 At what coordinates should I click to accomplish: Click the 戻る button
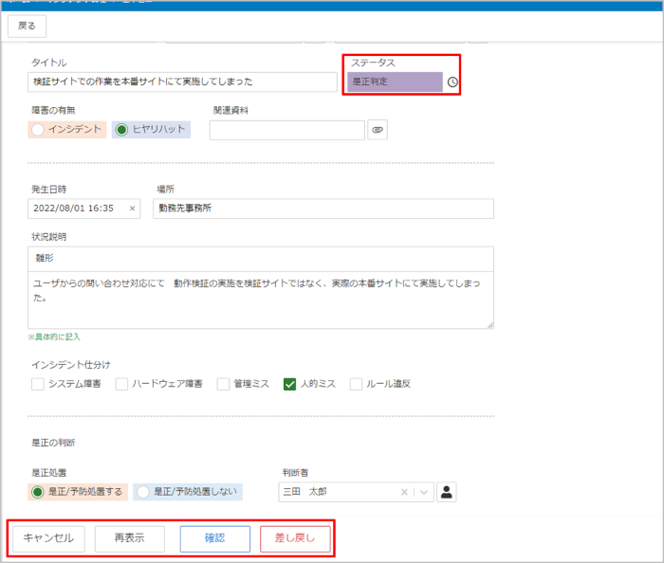point(28,26)
